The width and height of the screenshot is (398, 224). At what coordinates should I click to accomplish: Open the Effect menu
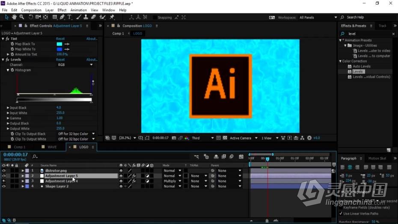[62, 10]
